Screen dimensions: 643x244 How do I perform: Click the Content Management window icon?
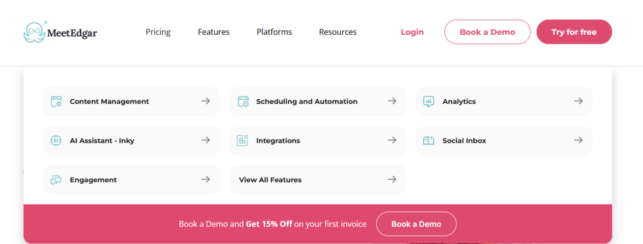coord(56,101)
